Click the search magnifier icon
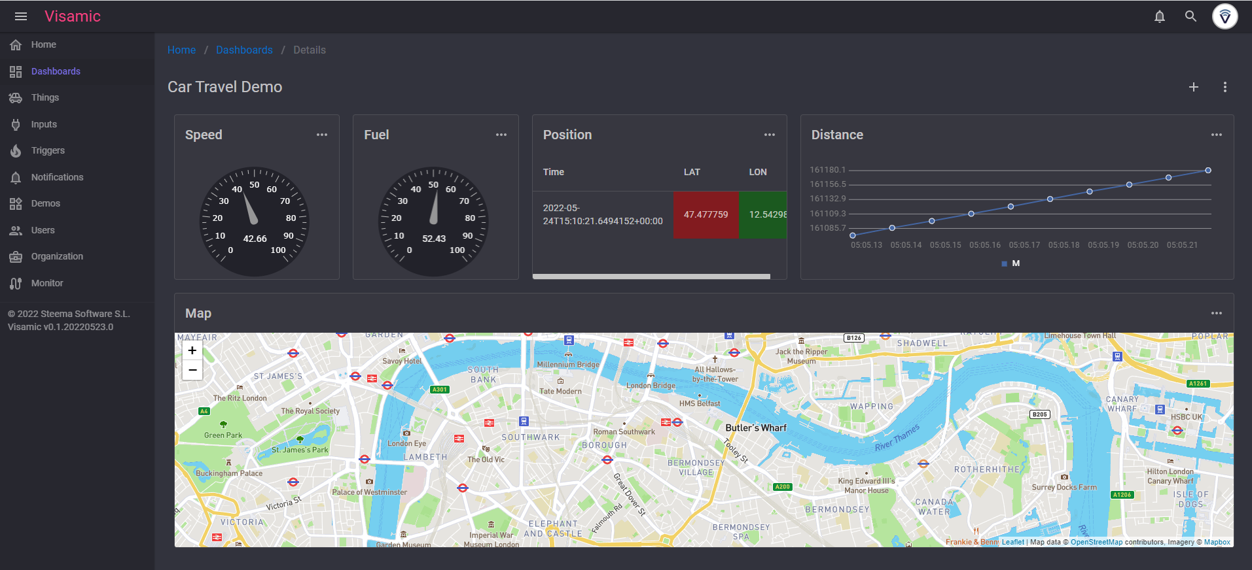 point(1190,16)
